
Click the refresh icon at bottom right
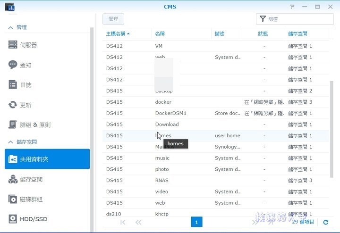point(325,222)
